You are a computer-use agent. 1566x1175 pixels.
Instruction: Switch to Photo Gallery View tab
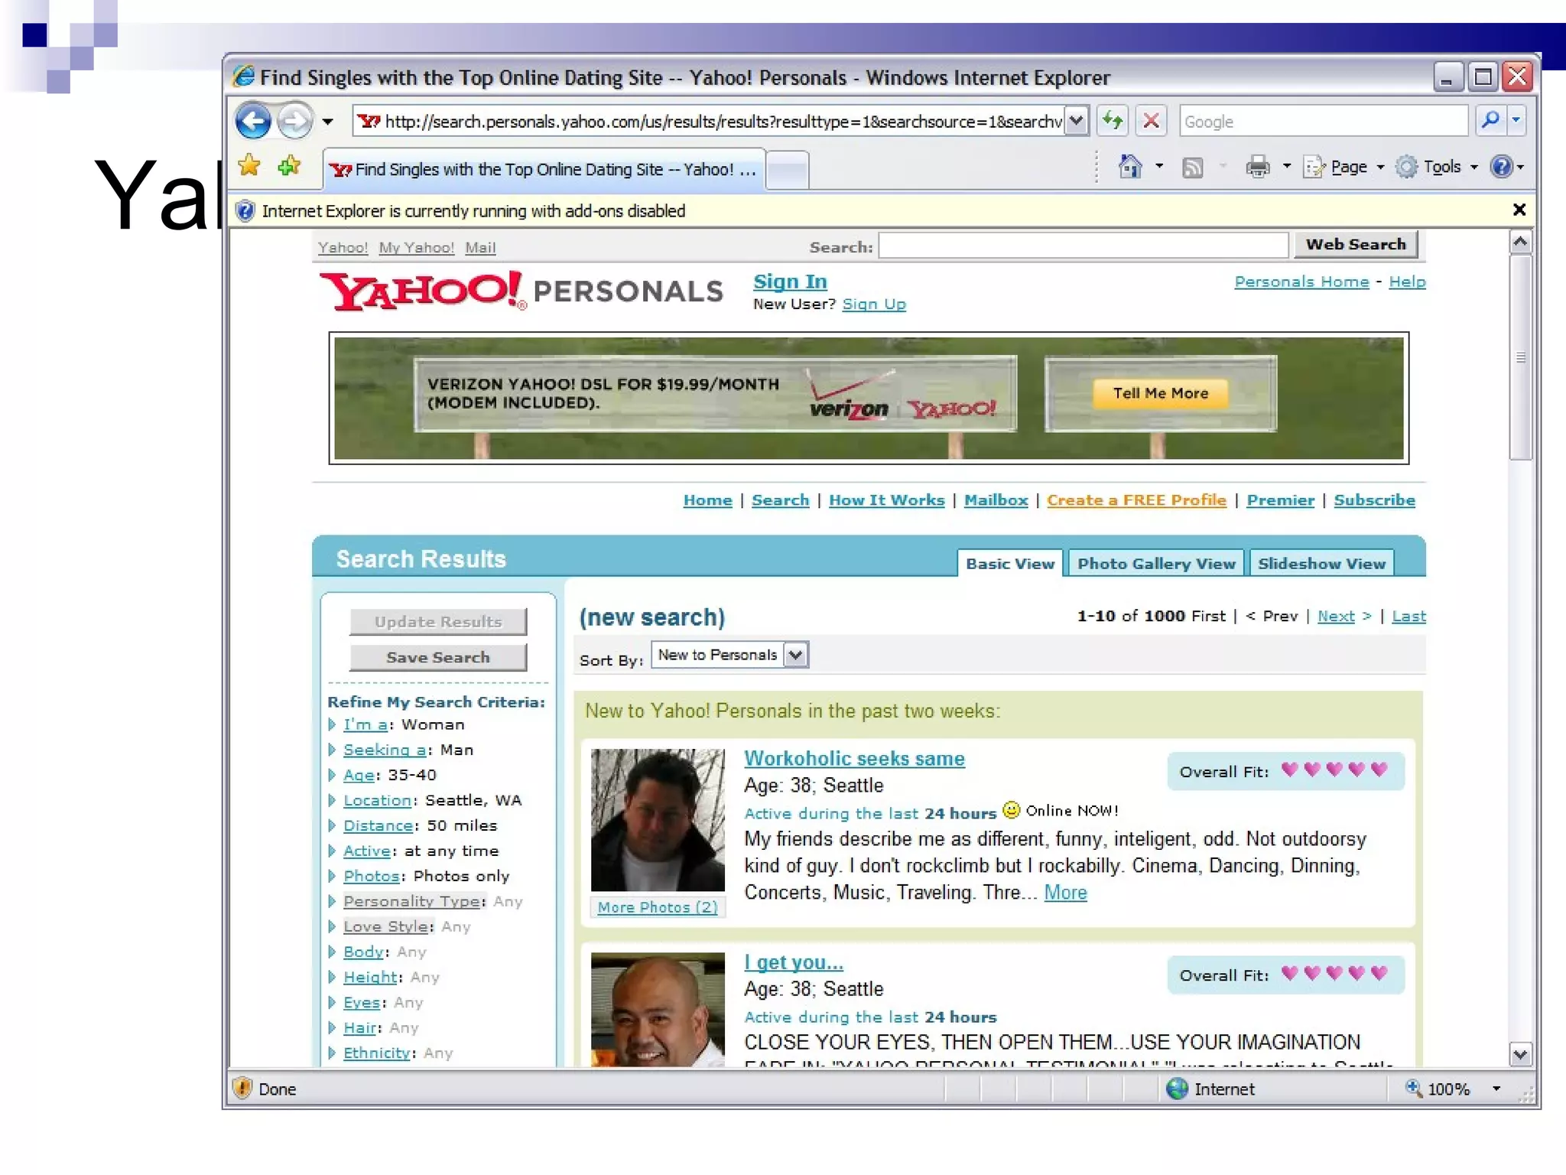1156,564
